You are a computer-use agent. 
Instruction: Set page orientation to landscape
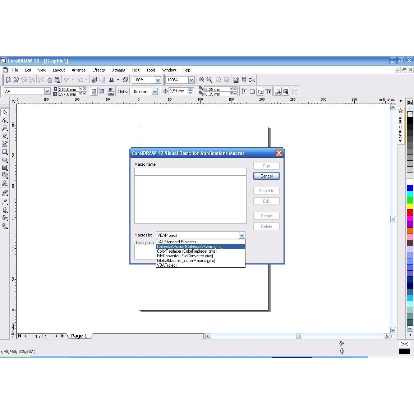click(101, 91)
